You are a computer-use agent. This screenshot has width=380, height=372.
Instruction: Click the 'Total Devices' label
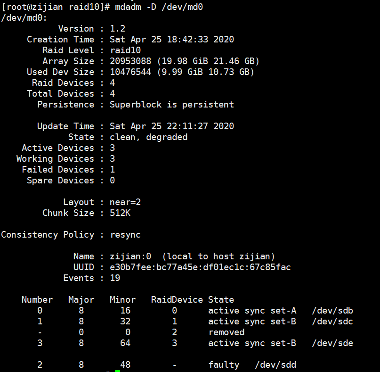[x=60, y=94]
